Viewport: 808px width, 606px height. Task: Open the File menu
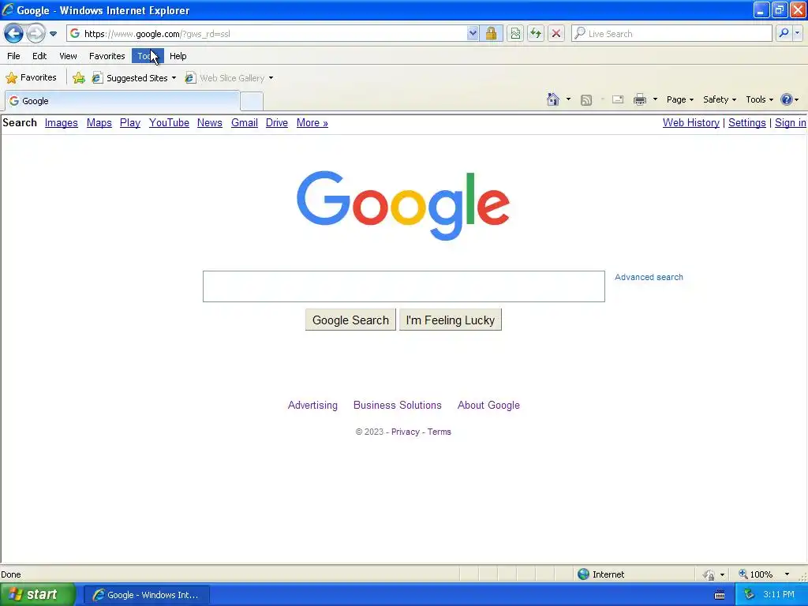(14, 56)
